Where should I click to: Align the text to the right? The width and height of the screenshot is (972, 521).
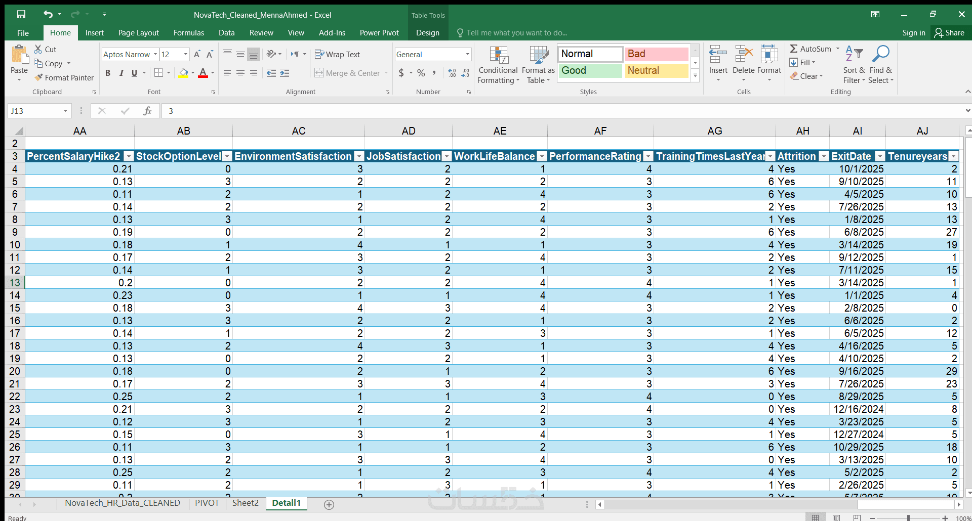[x=254, y=73]
